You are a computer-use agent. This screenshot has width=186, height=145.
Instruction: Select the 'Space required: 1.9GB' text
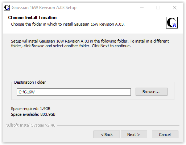pyautogui.click(x=30, y=109)
